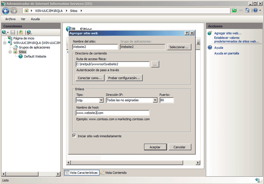The image size is (264, 184).
Task: Click the green Refresh icon near address bar
Action: click(x=235, y=11)
